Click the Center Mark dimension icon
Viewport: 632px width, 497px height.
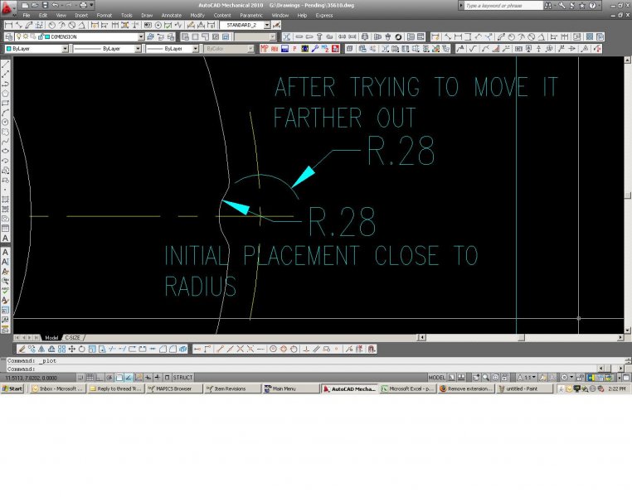click(158, 25)
